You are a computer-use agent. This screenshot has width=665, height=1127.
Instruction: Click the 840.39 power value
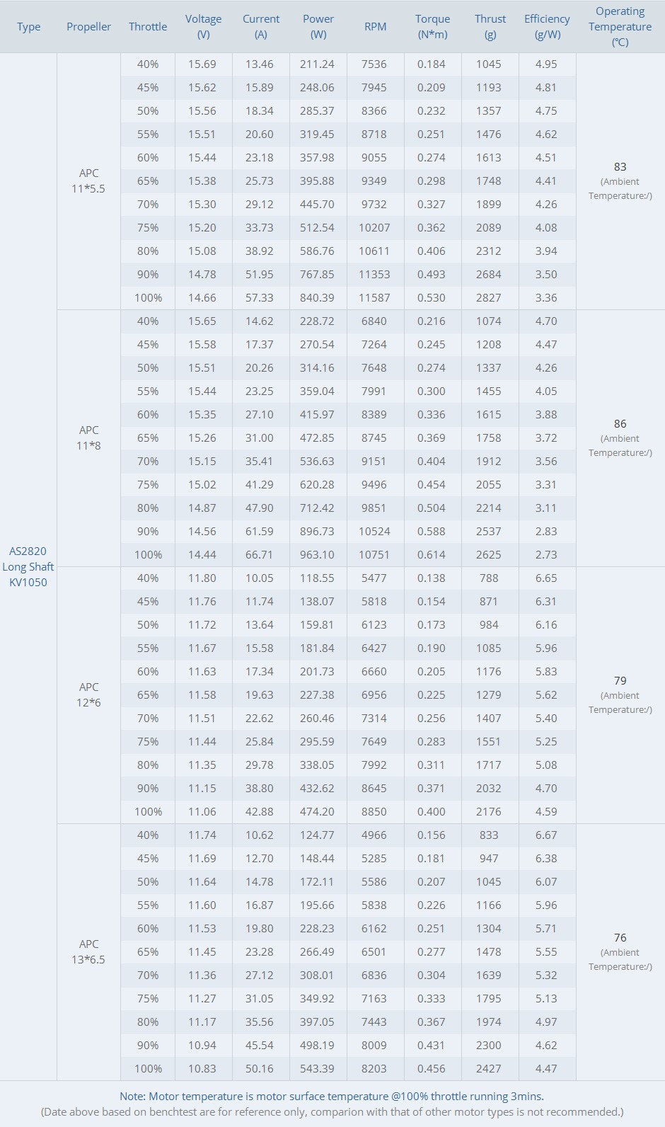point(317,297)
